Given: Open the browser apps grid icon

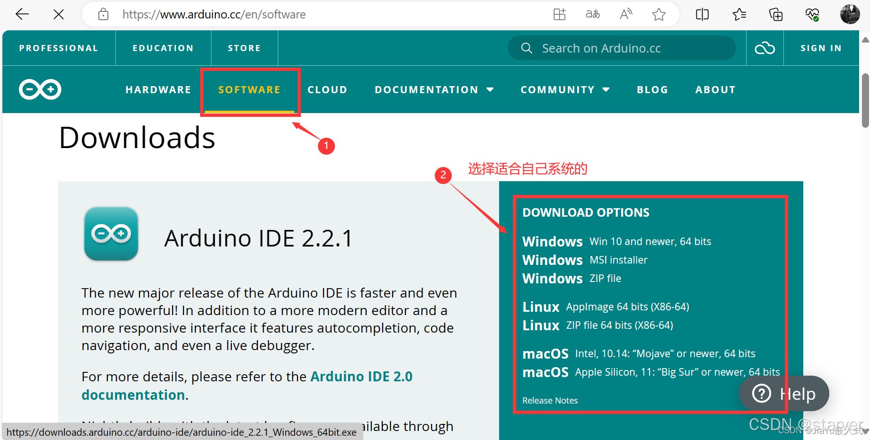Looking at the screenshot, I should (559, 15).
